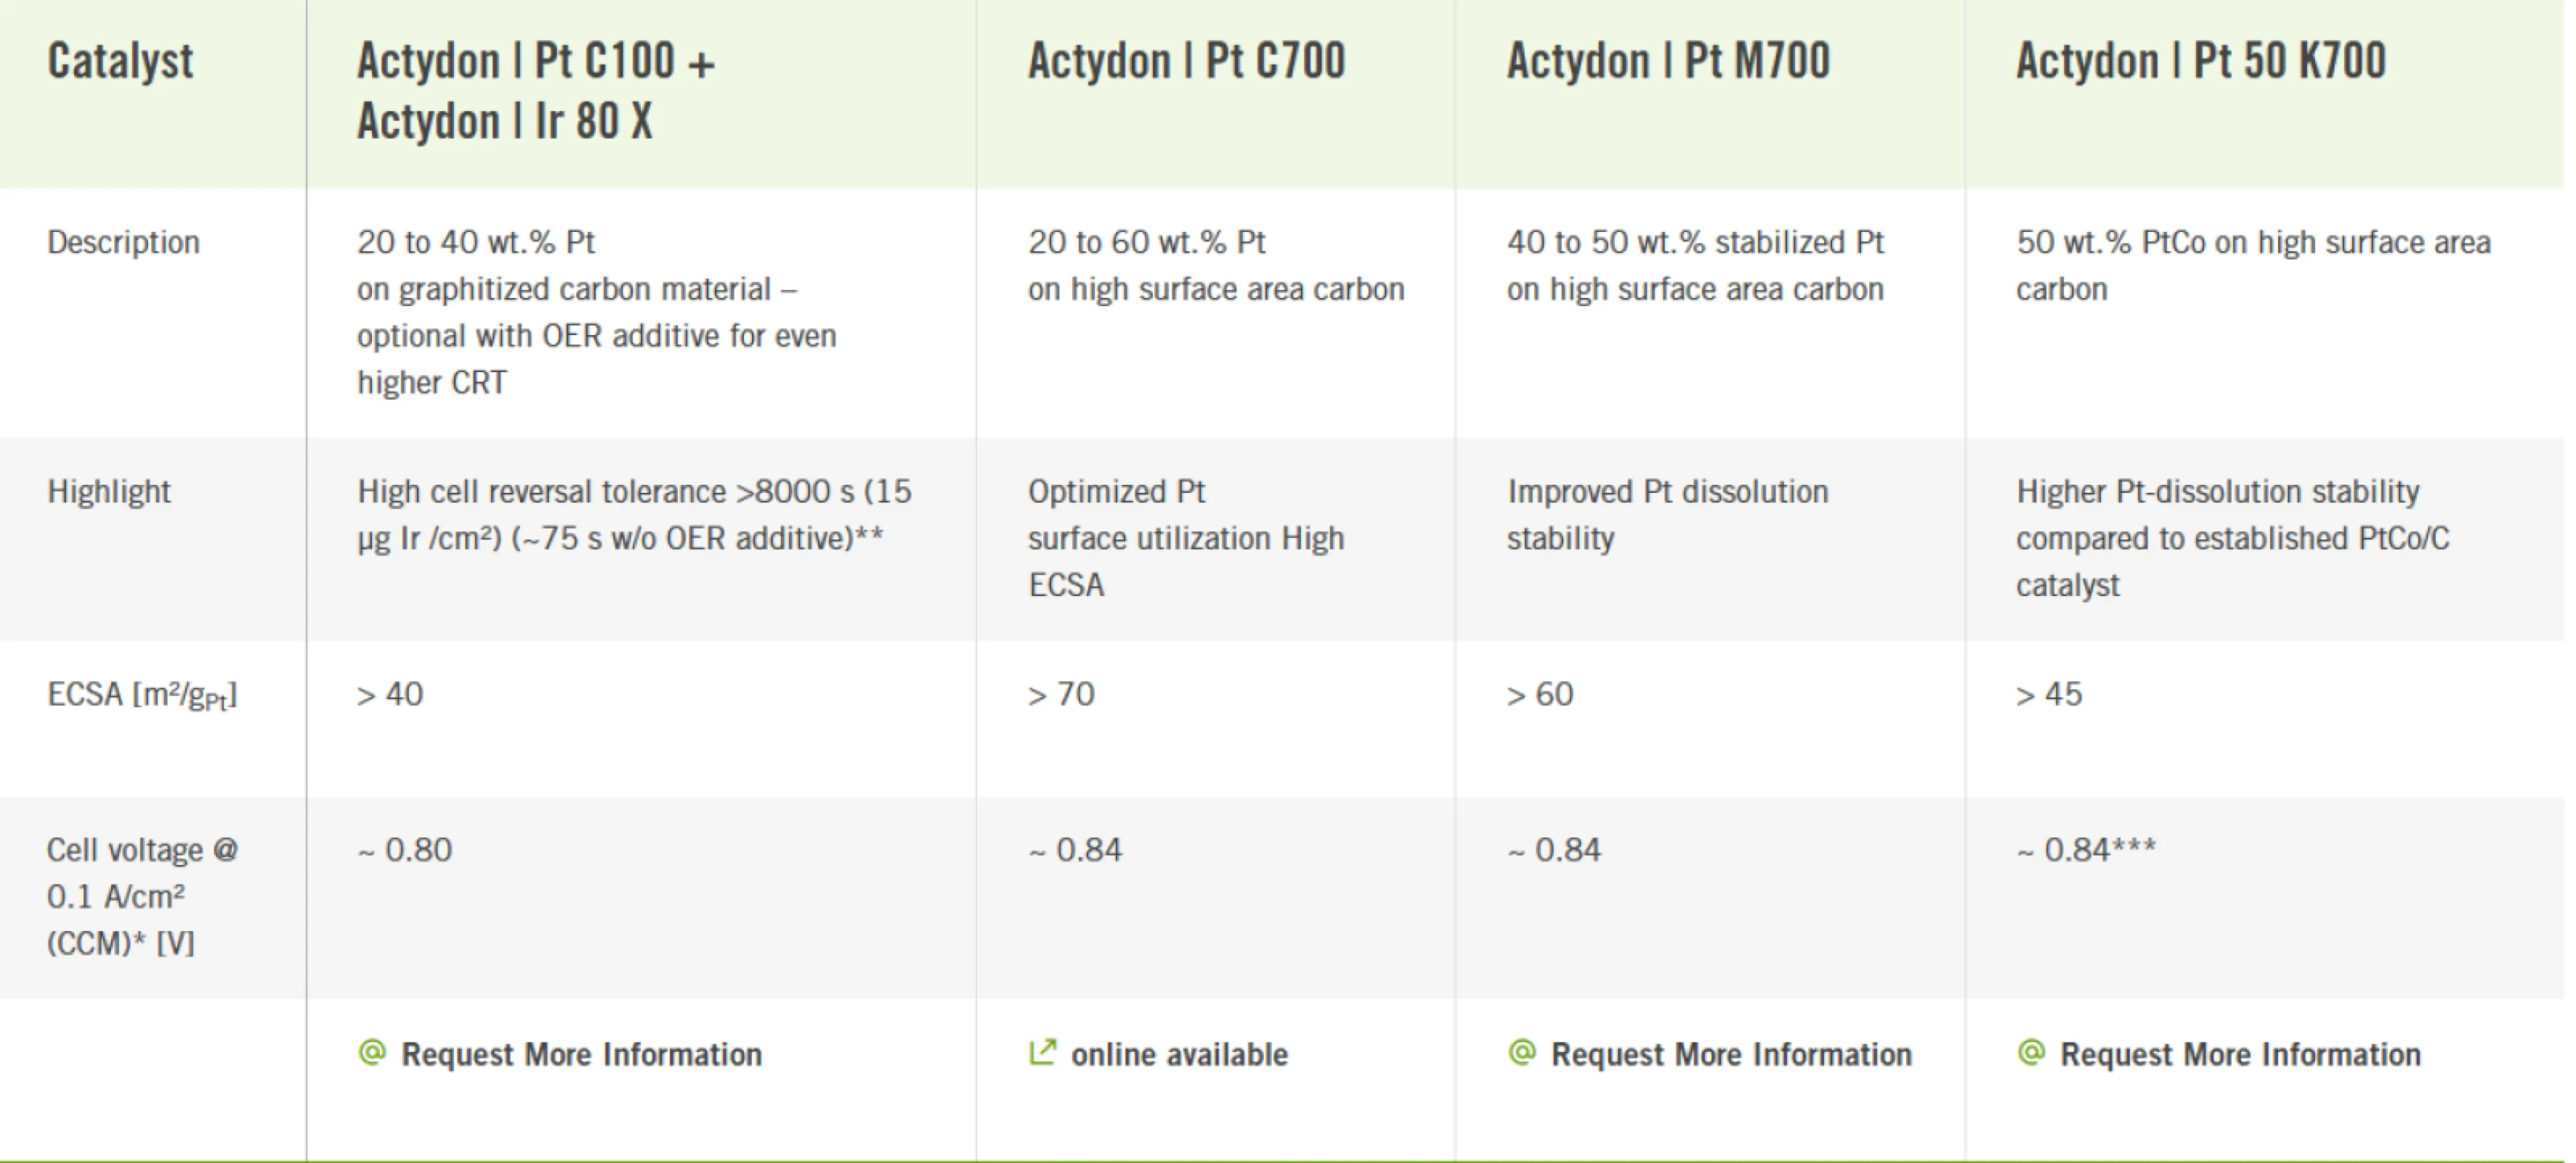Select the Actydon Pt C100 + Ir 80 X header
Screen dimensions: 2576x1163
tap(536, 91)
